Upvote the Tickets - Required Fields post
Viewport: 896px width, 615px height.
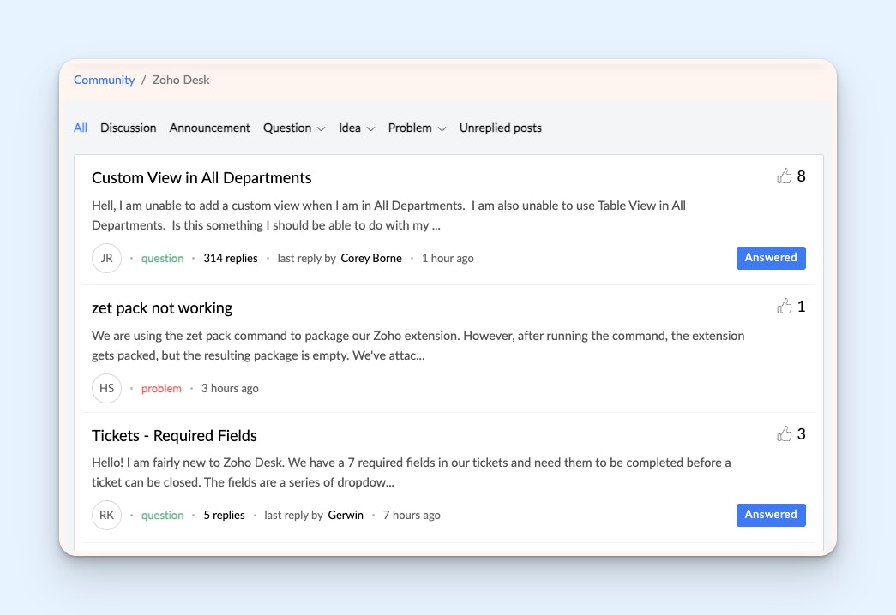click(785, 434)
